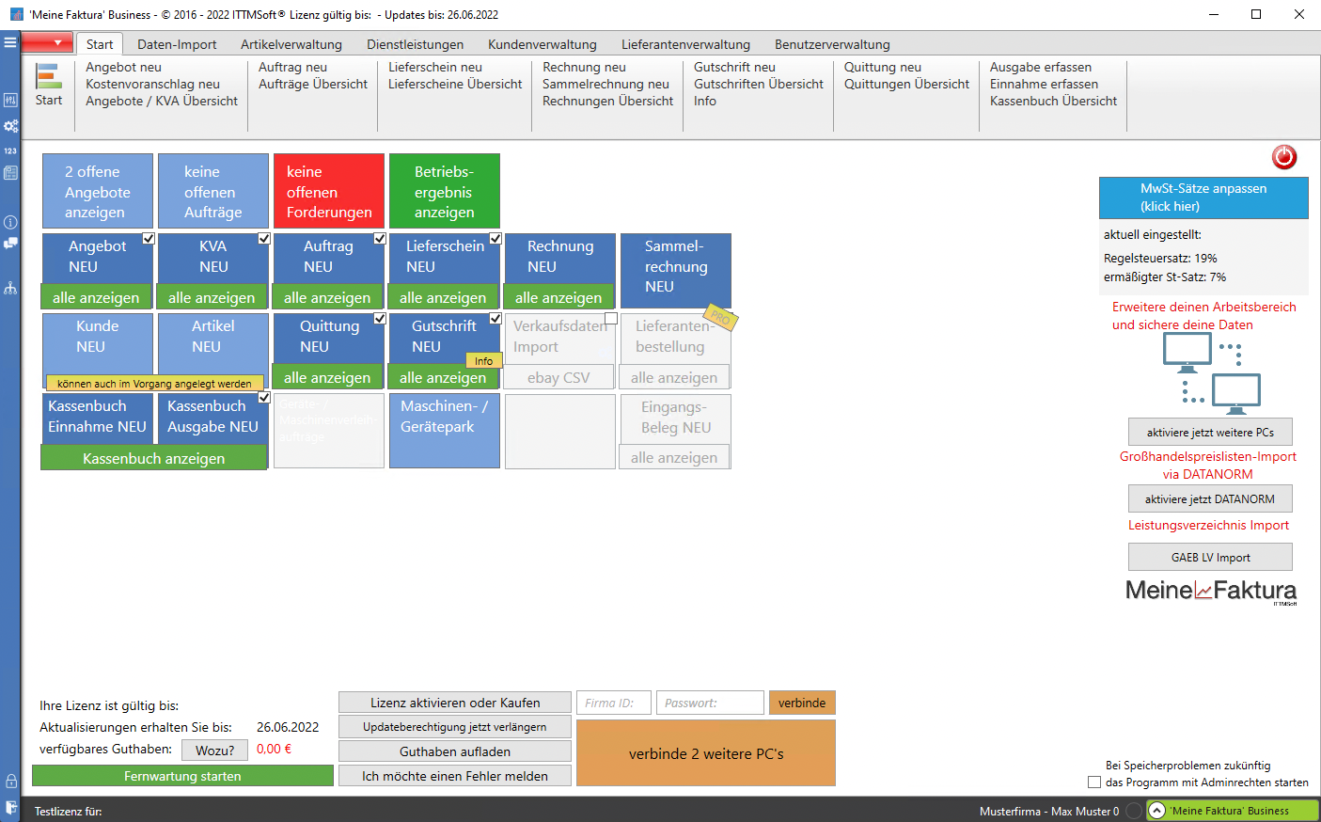Click the exit door icon in sidebar
1321x822 pixels.
coord(10,807)
